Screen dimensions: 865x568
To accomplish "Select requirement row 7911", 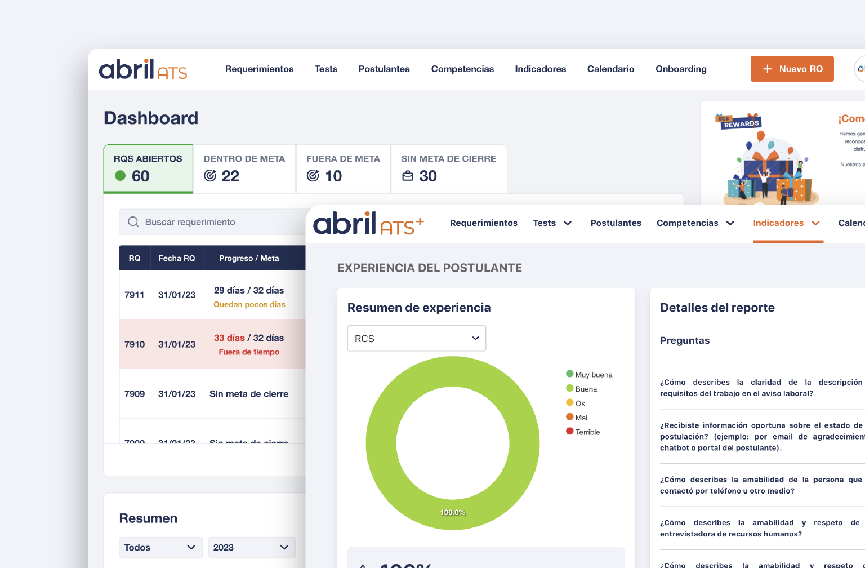I will [x=212, y=295].
